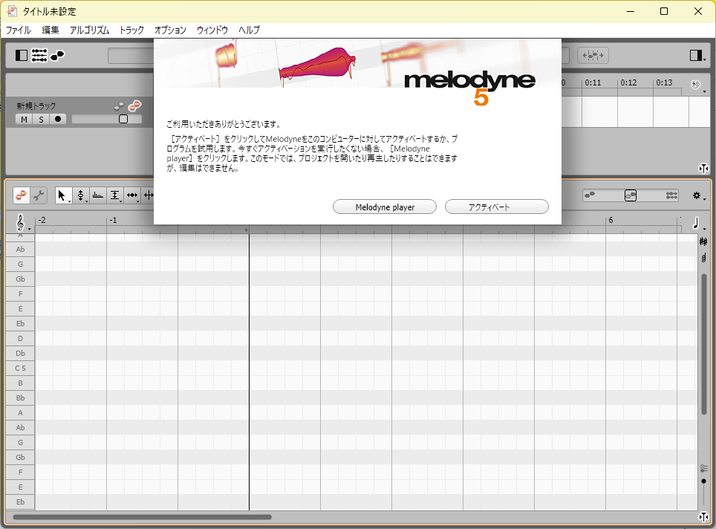Click the 0:12 time ruler marker
Screen dimensions: 716x529
(x=628, y=82)
